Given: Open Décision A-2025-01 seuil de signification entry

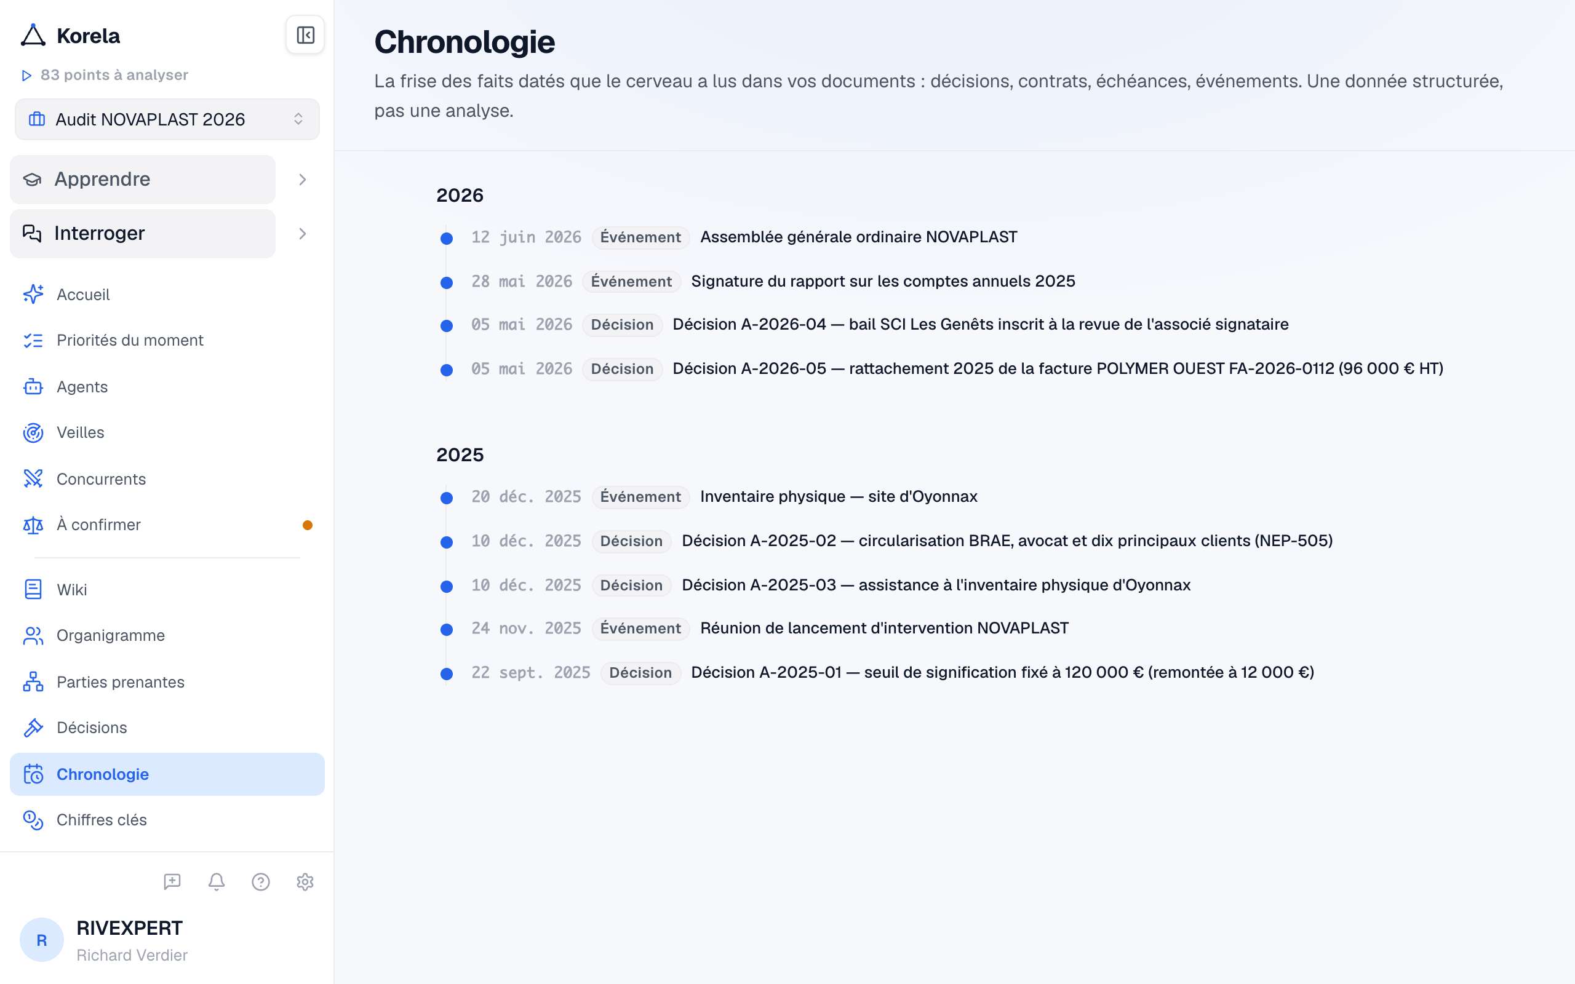Looking at the screenshot, I should (x=1002, y=672).
